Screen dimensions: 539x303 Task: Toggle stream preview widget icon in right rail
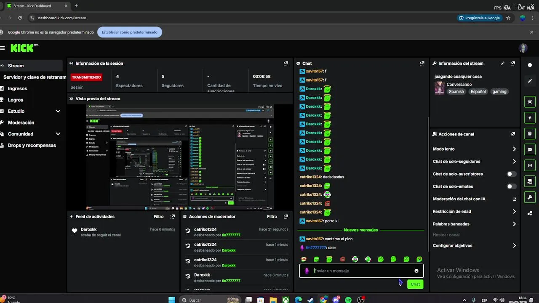[530, 102]
